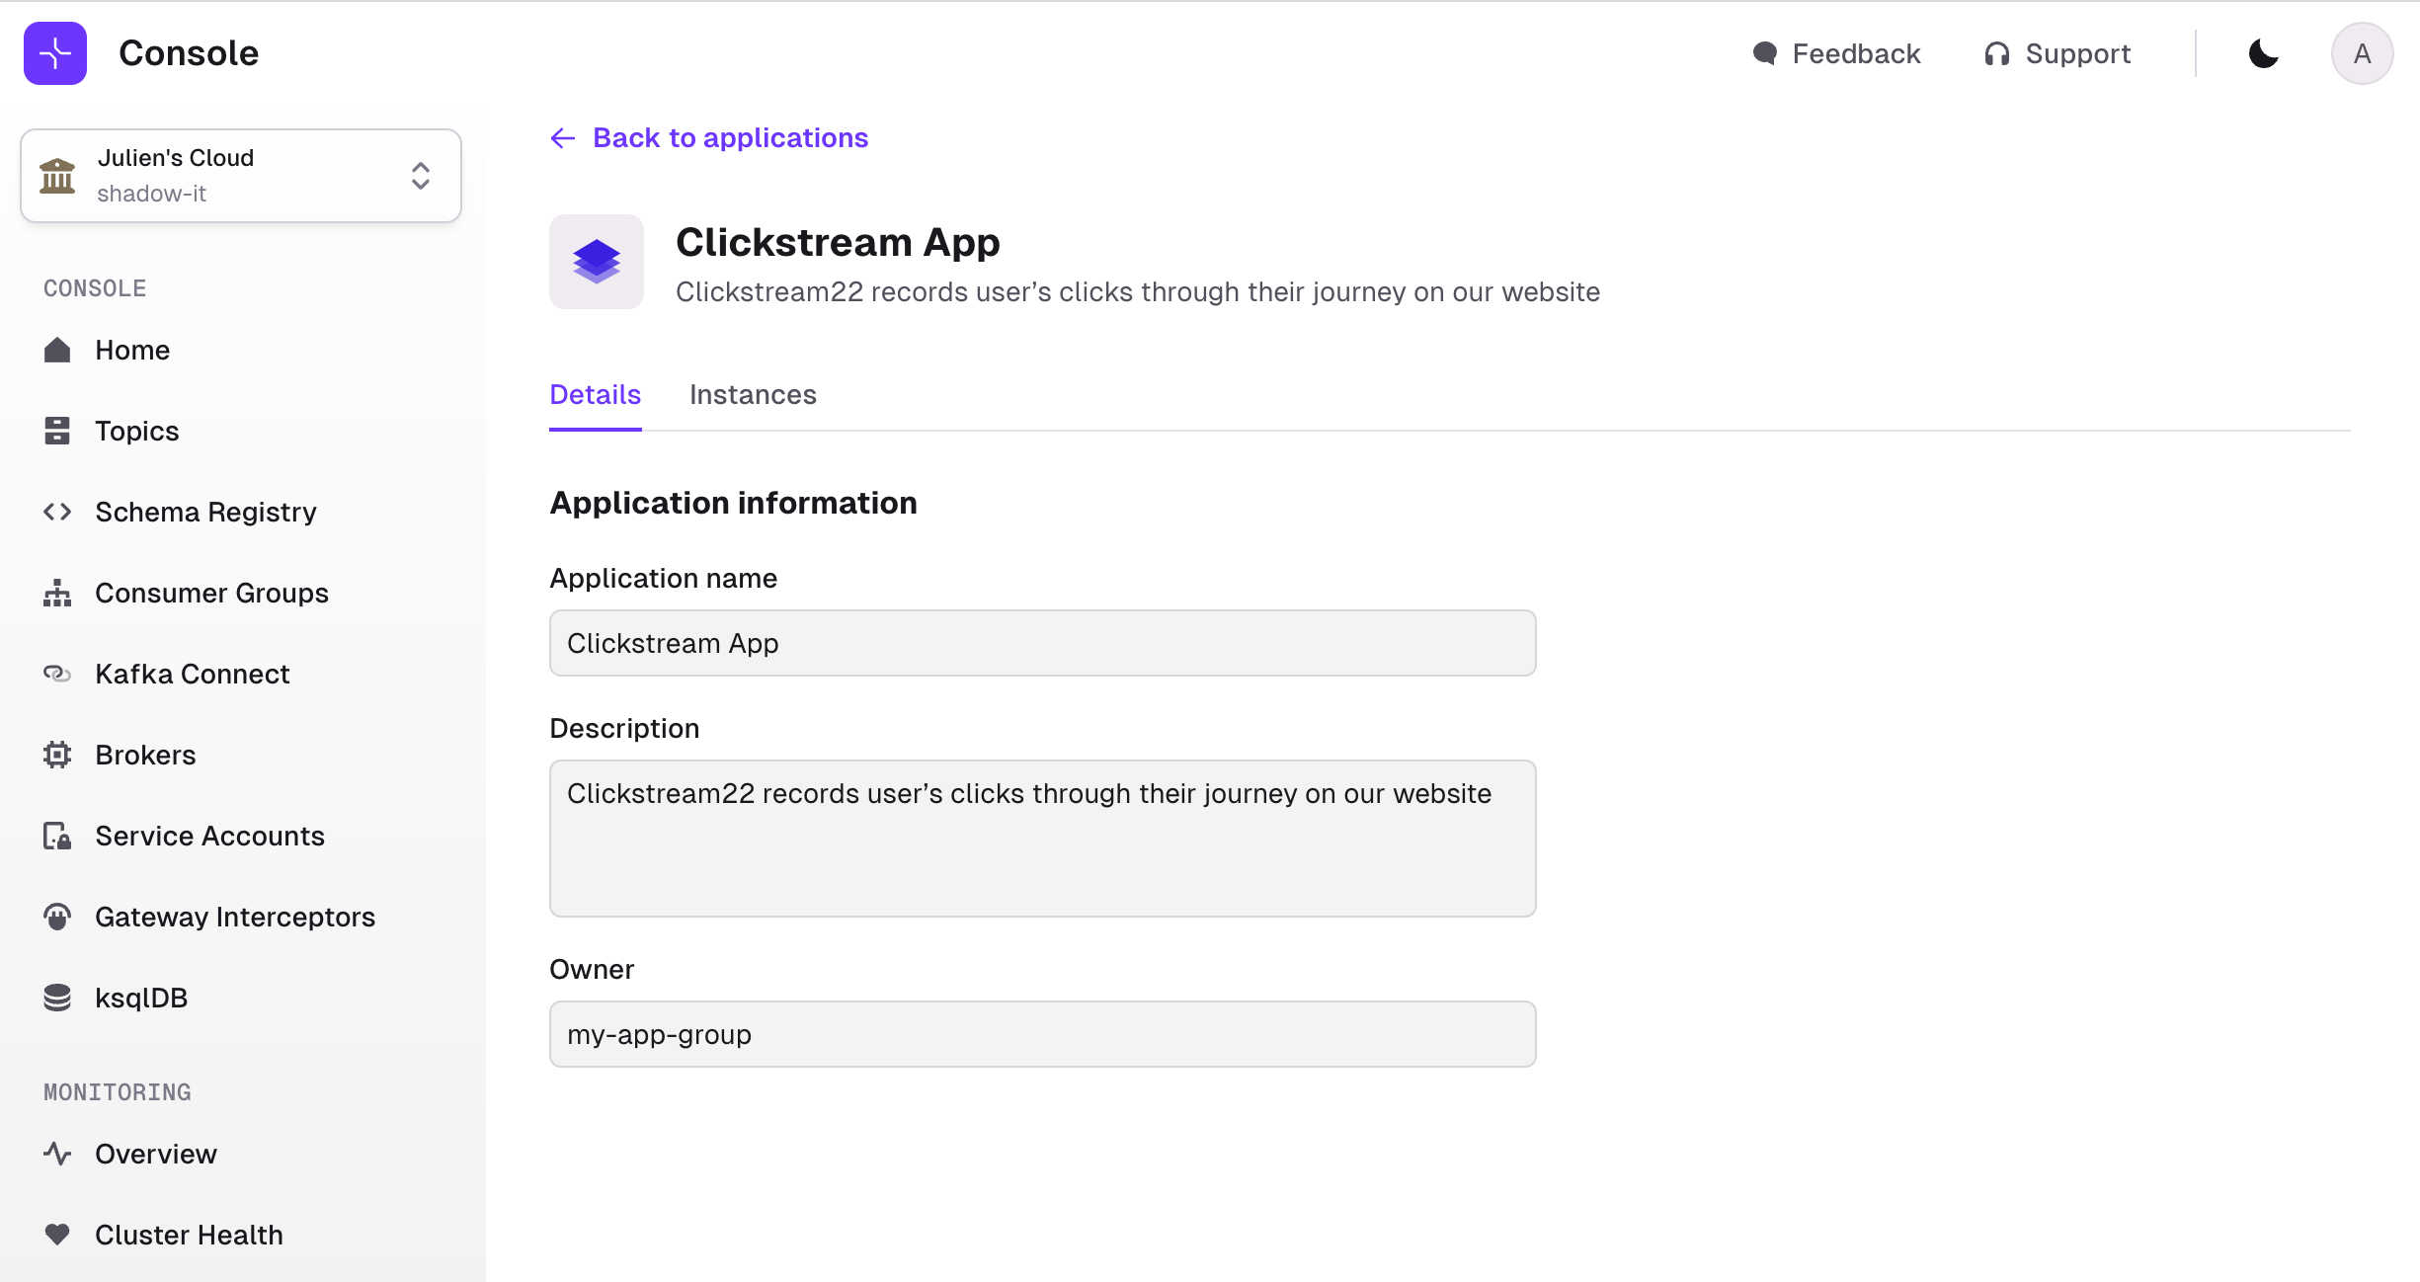The width and height of the screenshot is (2420, 1282).
Task: Navigate to Brokers section
Action: (x=145, y=754)
